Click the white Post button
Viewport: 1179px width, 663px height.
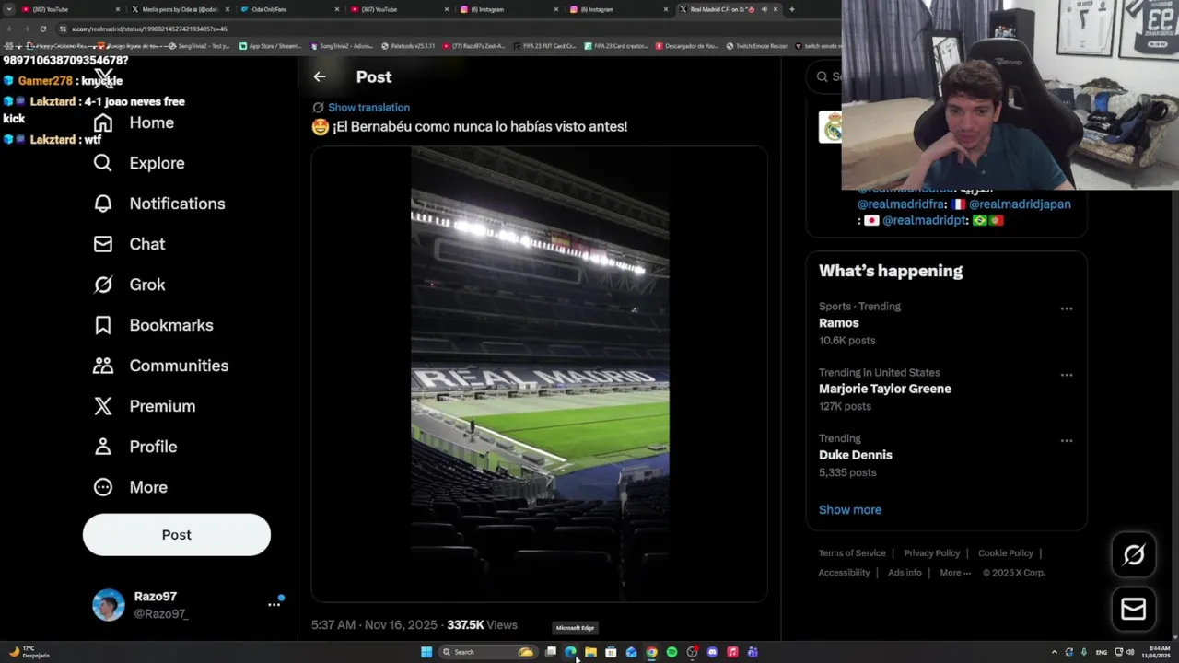tap(177, 535)
